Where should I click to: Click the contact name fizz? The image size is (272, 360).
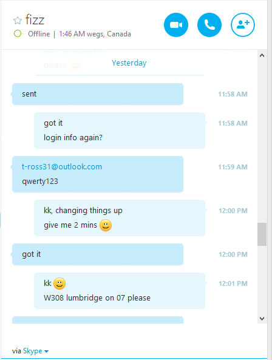(x=35, y=19)
